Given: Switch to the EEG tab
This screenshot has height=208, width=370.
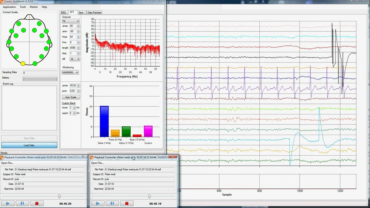Looking at the screenshot, I should point(63,12).
